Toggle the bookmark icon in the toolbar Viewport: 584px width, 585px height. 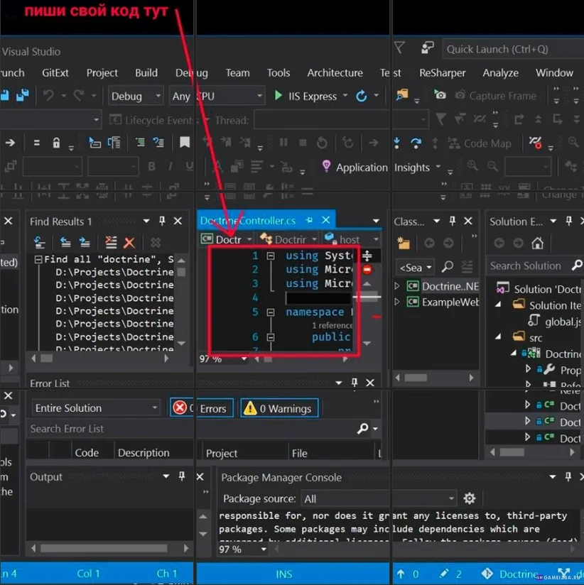tap(185, 142)
